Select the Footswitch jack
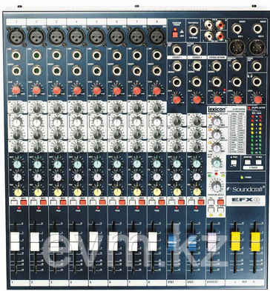 click(194, 30)
